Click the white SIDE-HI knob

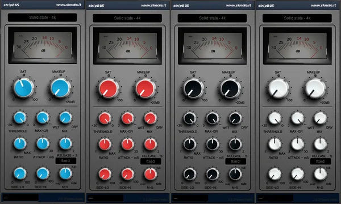tap(297, 174)
